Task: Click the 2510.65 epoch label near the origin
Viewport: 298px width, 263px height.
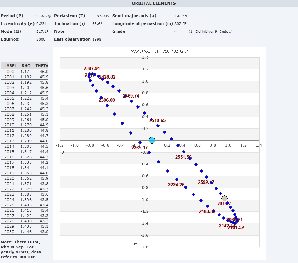Action: [157, 121]
